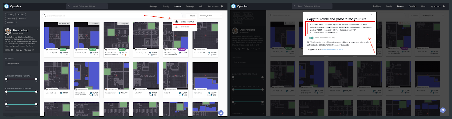The height and width of the screenshot is (119, 452).
Task: Remove the Decentraland collection filter via its X
Action: 37,29
